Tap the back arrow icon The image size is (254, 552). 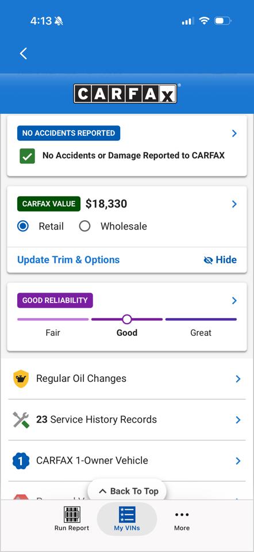point(23,53)
